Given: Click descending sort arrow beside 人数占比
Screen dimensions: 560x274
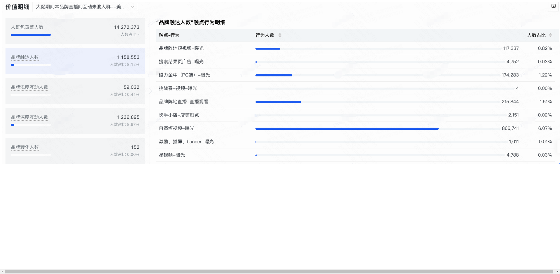Looking at the screenshot, I should (550, 36).
